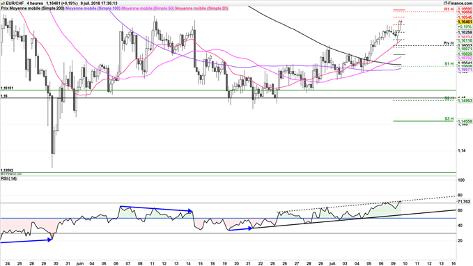
Task: Click the 1,13592 support level label
Action: [7, 171]
